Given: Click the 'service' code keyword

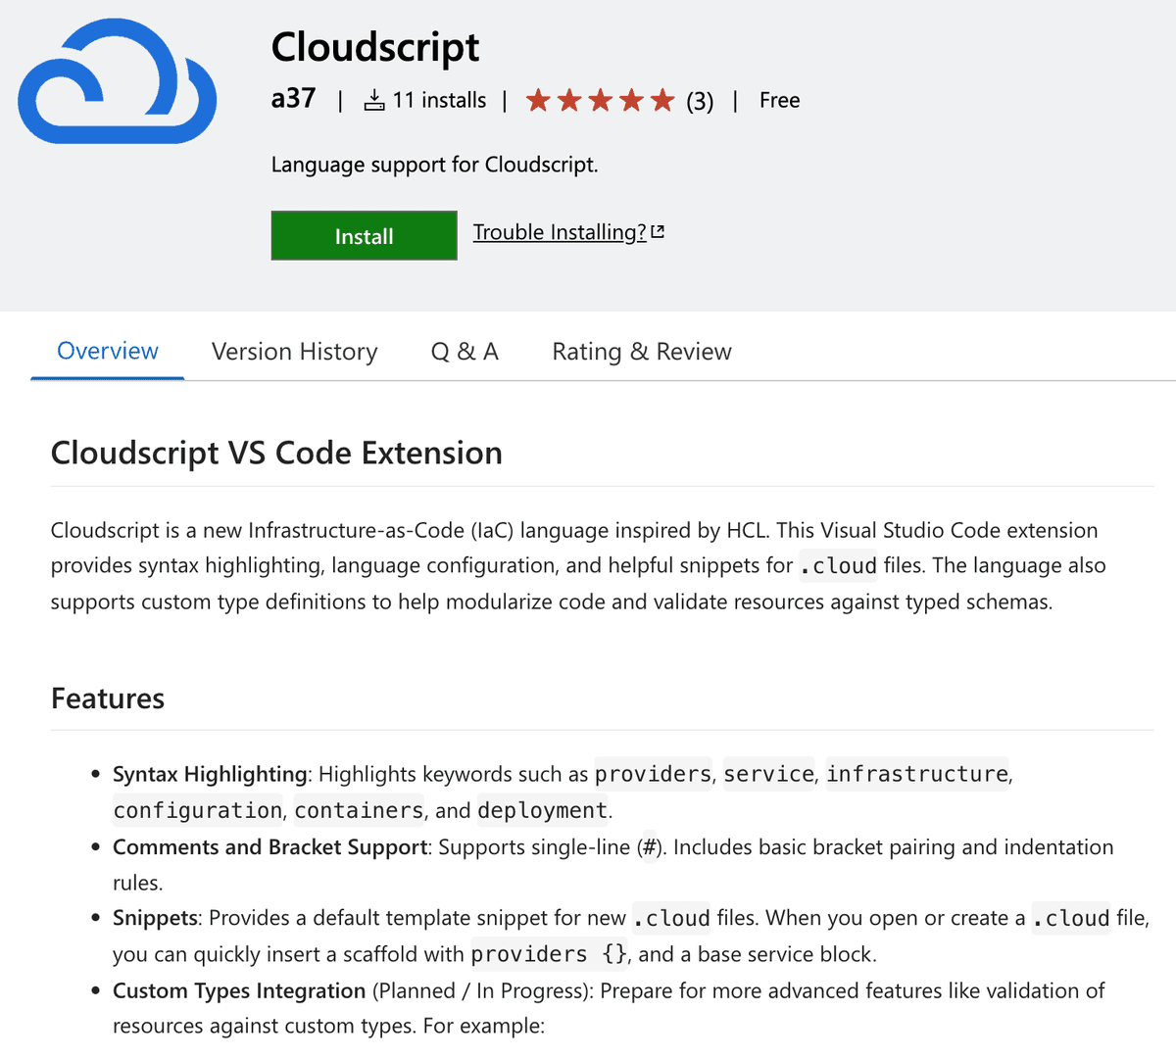Looking at the screenshot, I should (769, 774).
